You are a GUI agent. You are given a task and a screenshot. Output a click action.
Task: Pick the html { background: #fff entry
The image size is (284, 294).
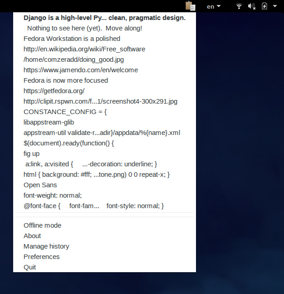coord(104,174)
